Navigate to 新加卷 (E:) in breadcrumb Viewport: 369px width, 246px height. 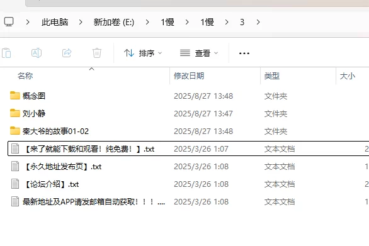[114, 22]
